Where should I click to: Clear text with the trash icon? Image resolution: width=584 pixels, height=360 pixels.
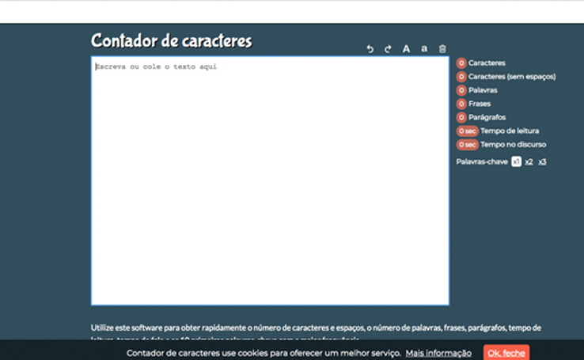click(442, 49)
